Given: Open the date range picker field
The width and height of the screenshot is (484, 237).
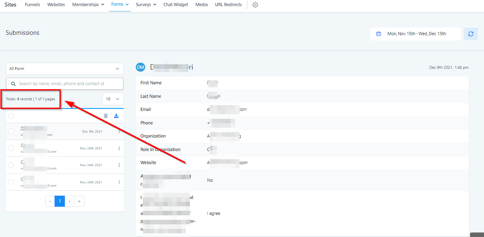Looking at the screenshot, I should 416,34.
